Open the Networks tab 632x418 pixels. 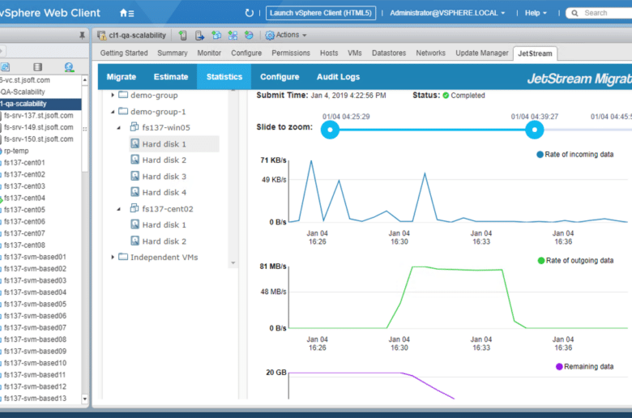430,53
